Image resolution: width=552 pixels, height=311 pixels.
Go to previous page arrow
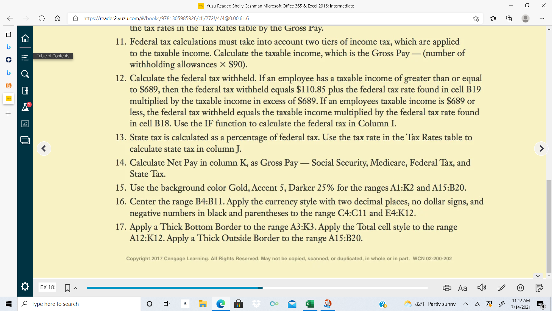click(x=44, y=149)
